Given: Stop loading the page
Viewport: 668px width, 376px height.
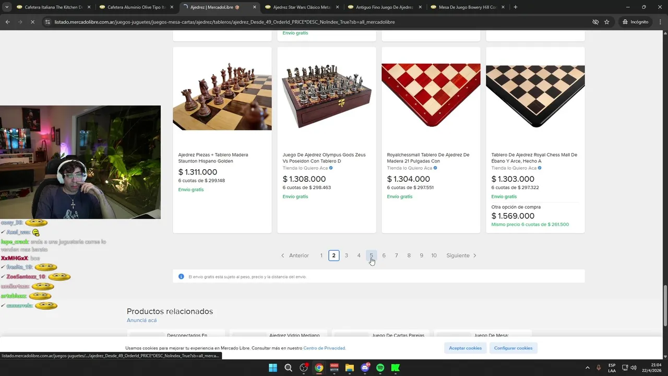Looking at the screenshot, I should [33, 22].
